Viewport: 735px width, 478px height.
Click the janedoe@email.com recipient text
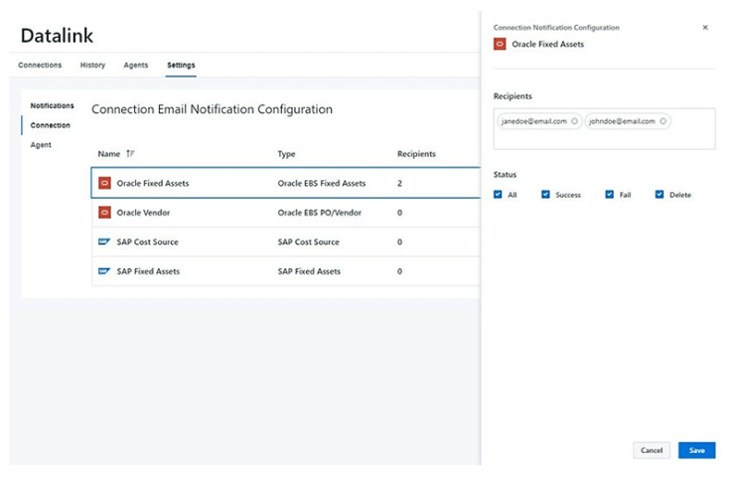[534, 121]
